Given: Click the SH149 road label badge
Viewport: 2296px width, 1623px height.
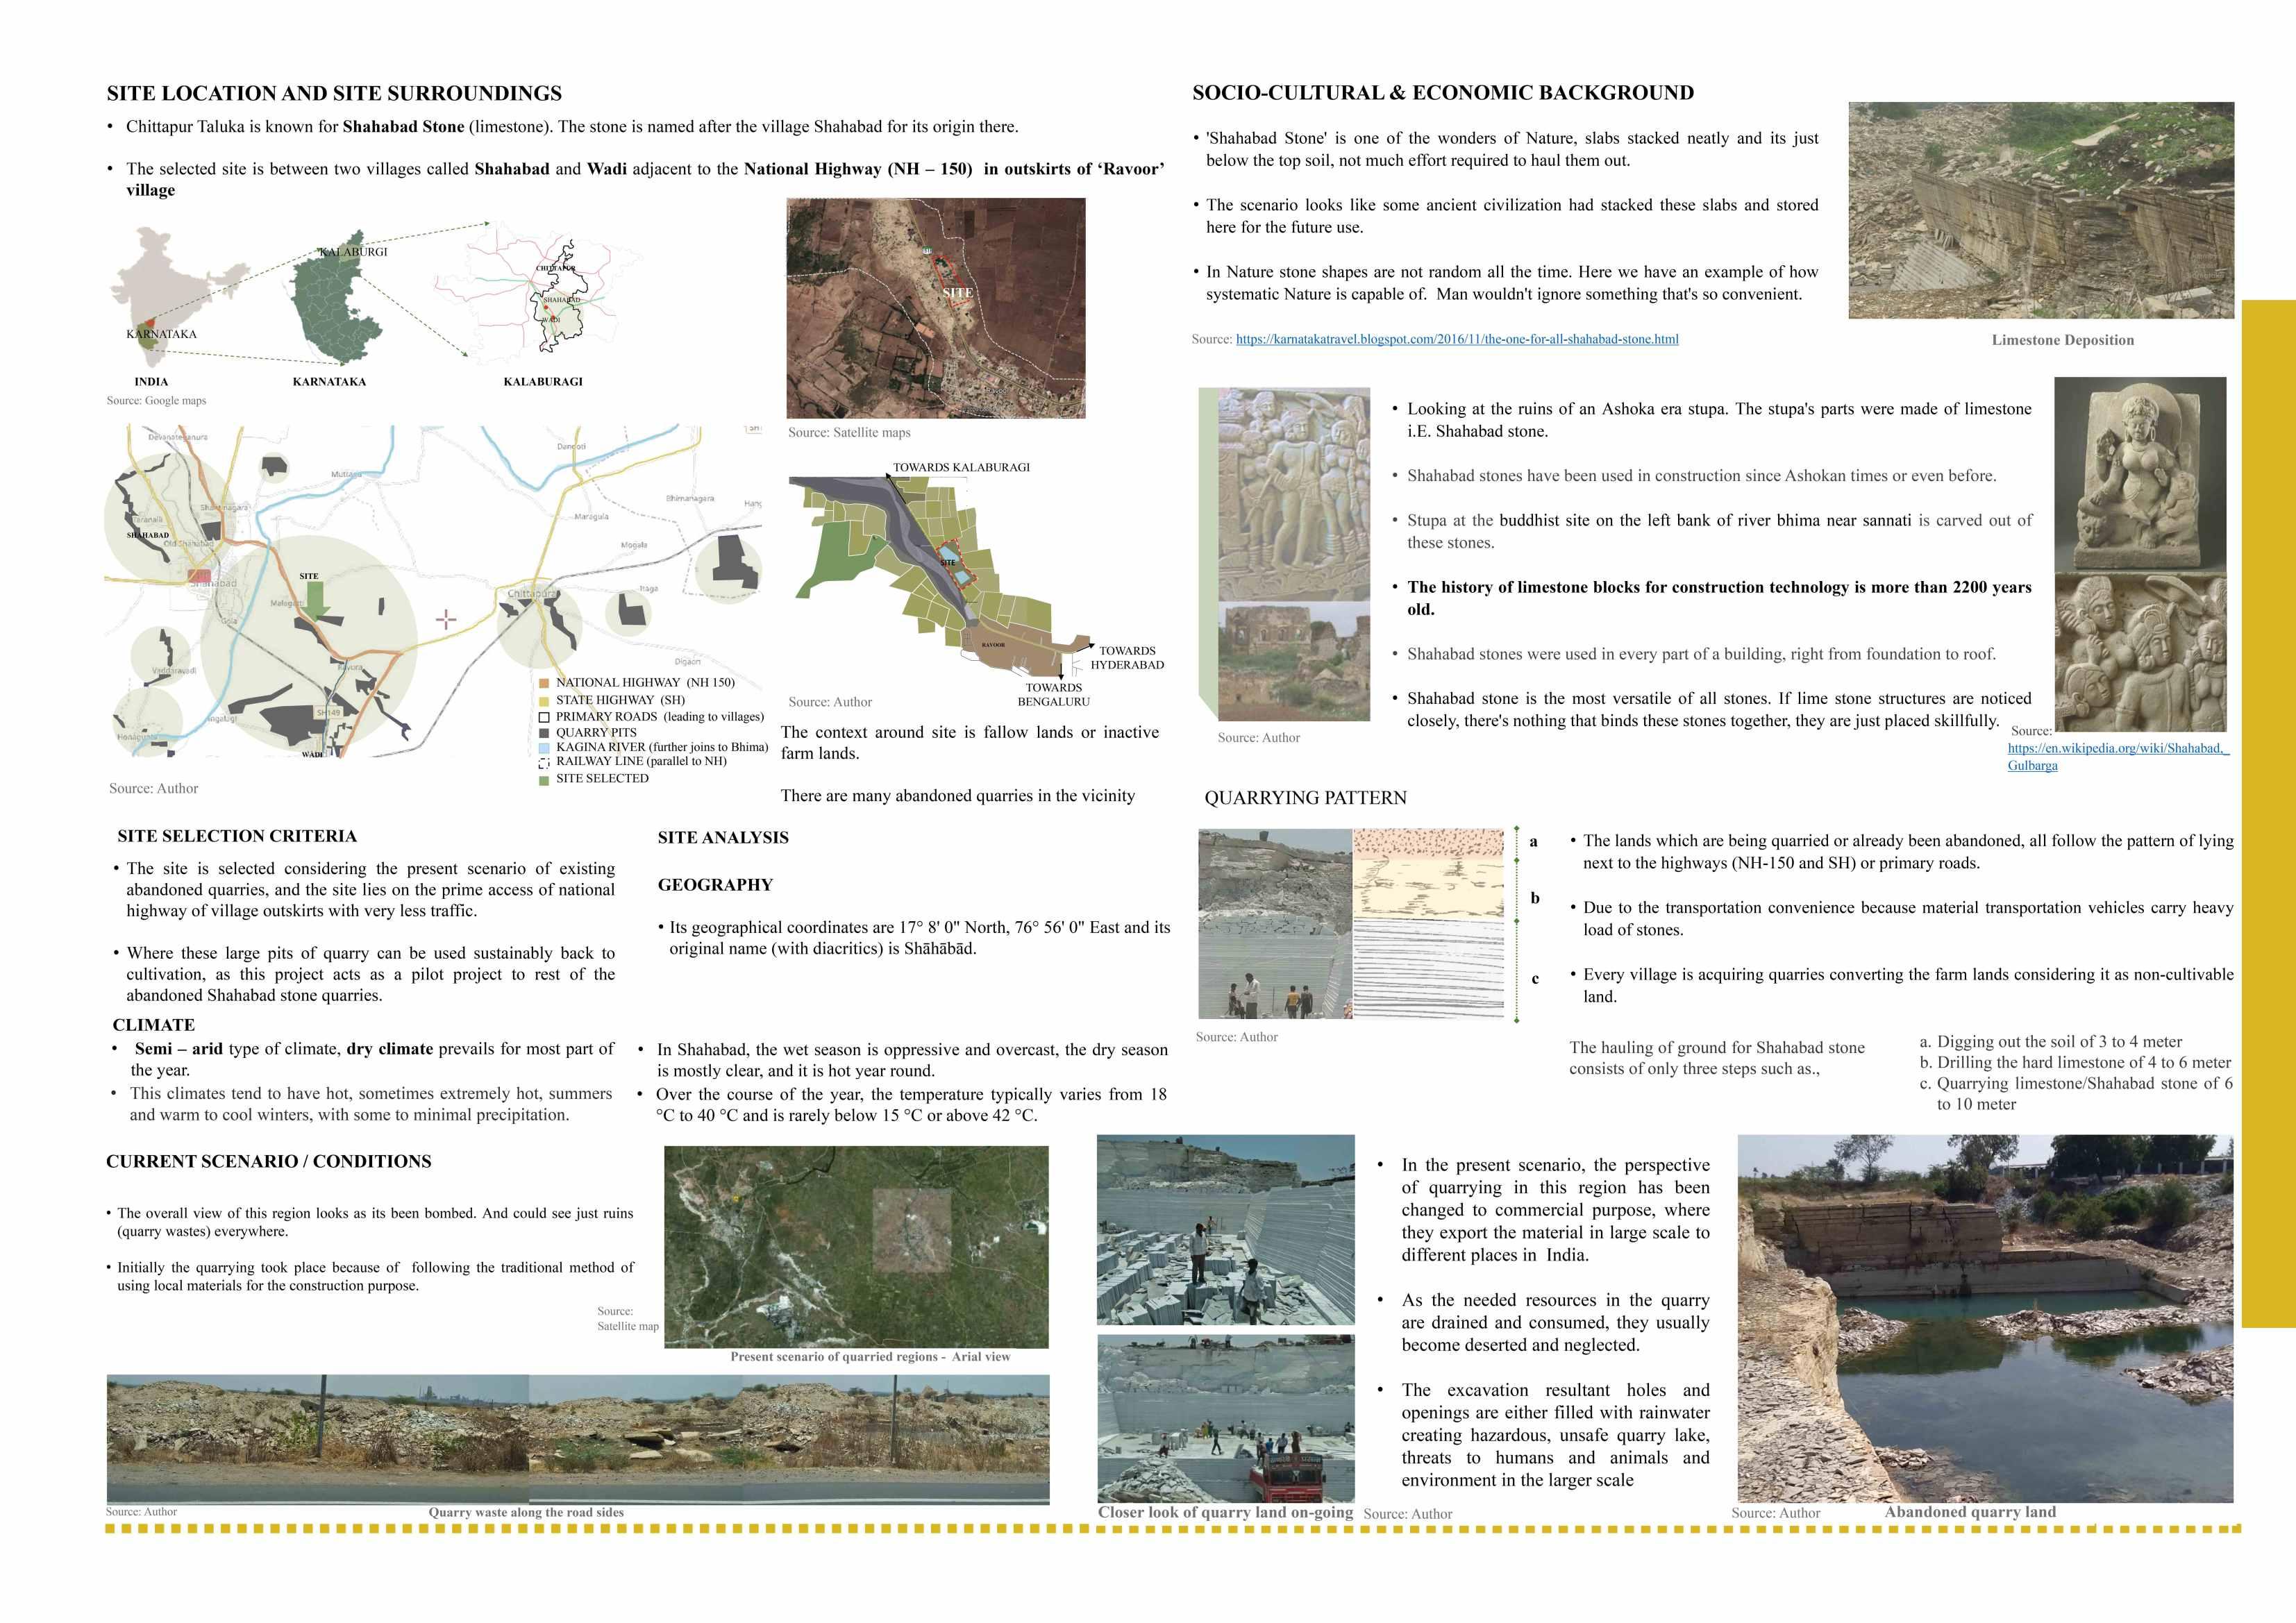Looking at the screenshot, I should [x=328, y=712].
